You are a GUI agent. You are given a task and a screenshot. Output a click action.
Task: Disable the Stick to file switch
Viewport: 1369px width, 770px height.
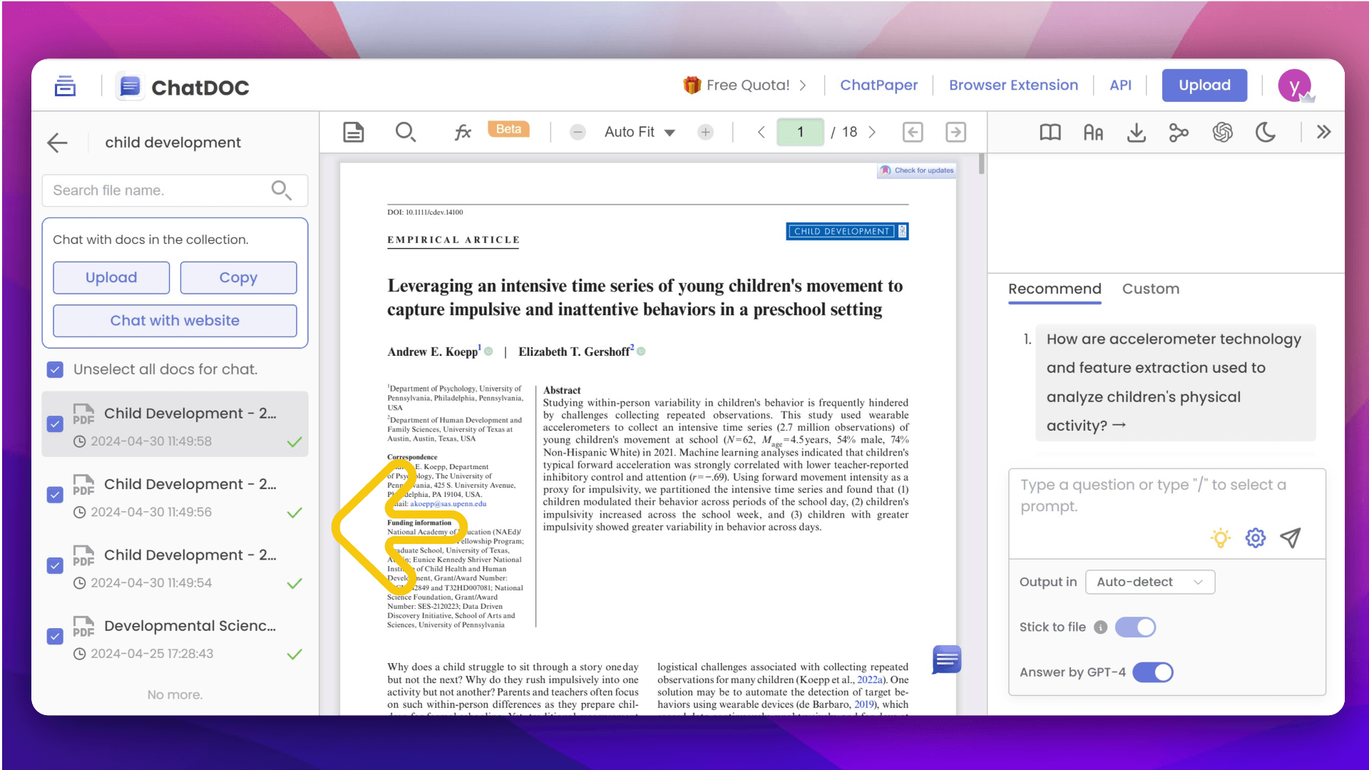(1135, 627)
